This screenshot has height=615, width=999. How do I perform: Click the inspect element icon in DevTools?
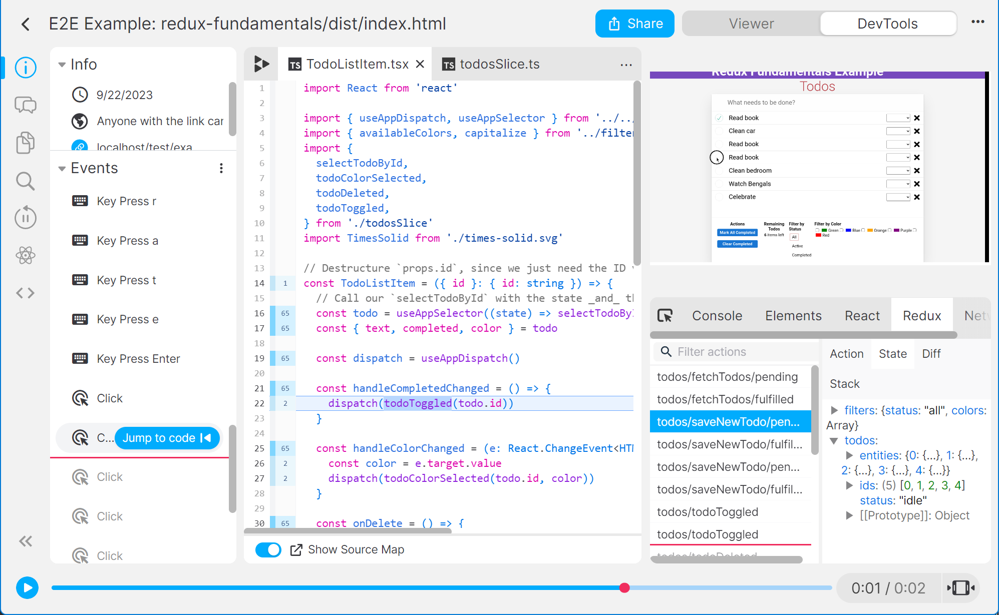(x=665, y=315)
